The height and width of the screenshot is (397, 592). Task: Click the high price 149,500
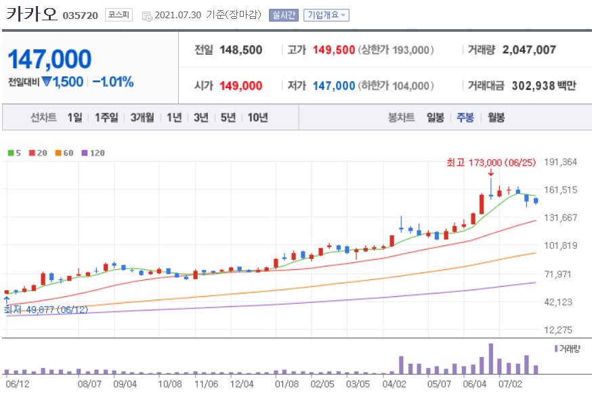[x=334, y=50]
